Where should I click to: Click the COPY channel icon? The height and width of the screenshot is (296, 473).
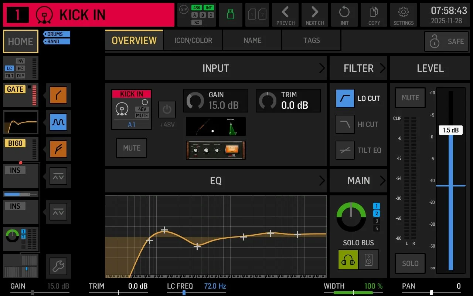(374, 15)
